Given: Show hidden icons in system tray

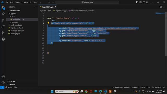Looking at the screenshot, I should point(132,91).
